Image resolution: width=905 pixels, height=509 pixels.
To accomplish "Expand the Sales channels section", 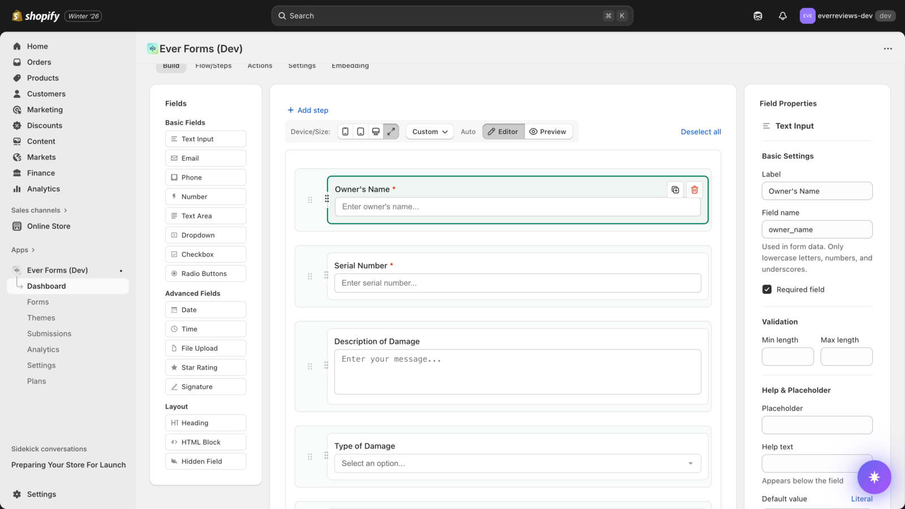I will [39, 210].
